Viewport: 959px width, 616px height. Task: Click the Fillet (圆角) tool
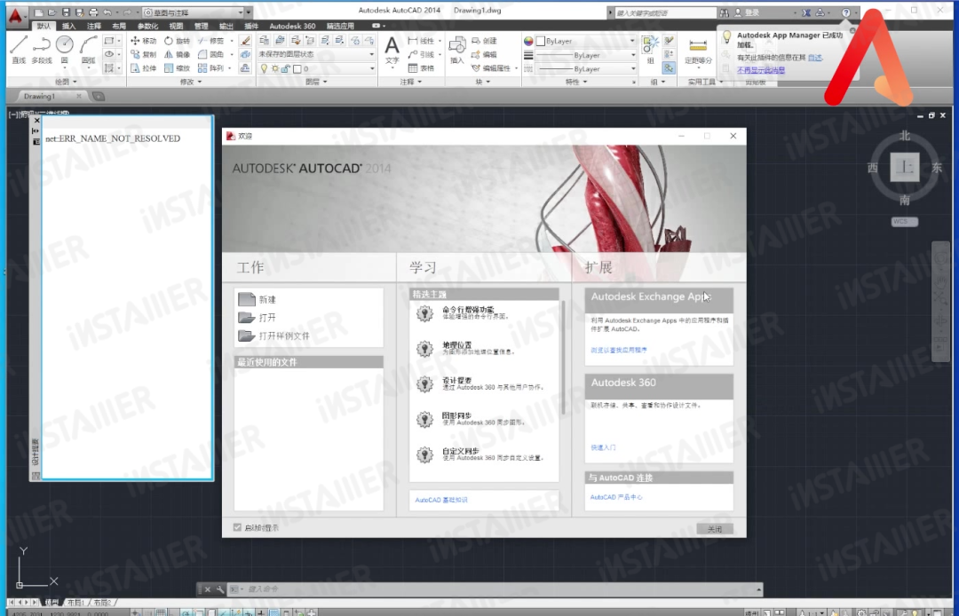coord(210,54)
